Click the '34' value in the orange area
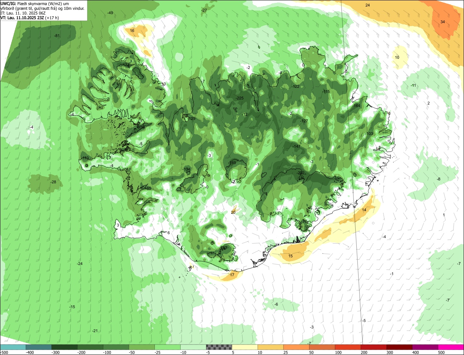Image resolution: width=464 pixels, height=355 pixels. 443,22
